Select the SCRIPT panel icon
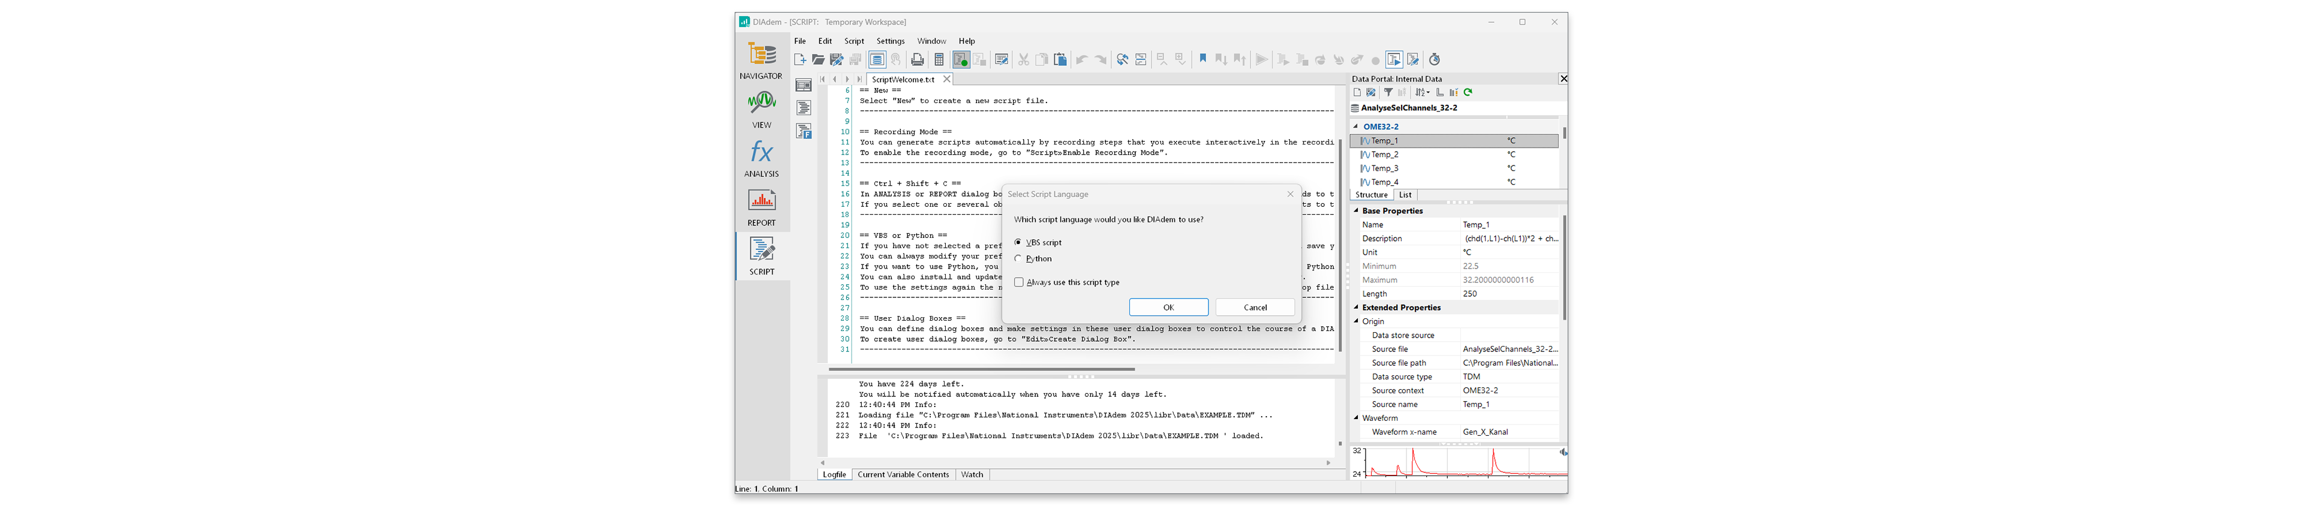This screenshot has width=2303, height=506. tap(762, 257)
